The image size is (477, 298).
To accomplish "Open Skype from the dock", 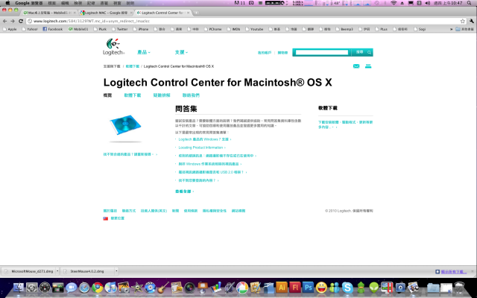I will click(x=347, y=288).
